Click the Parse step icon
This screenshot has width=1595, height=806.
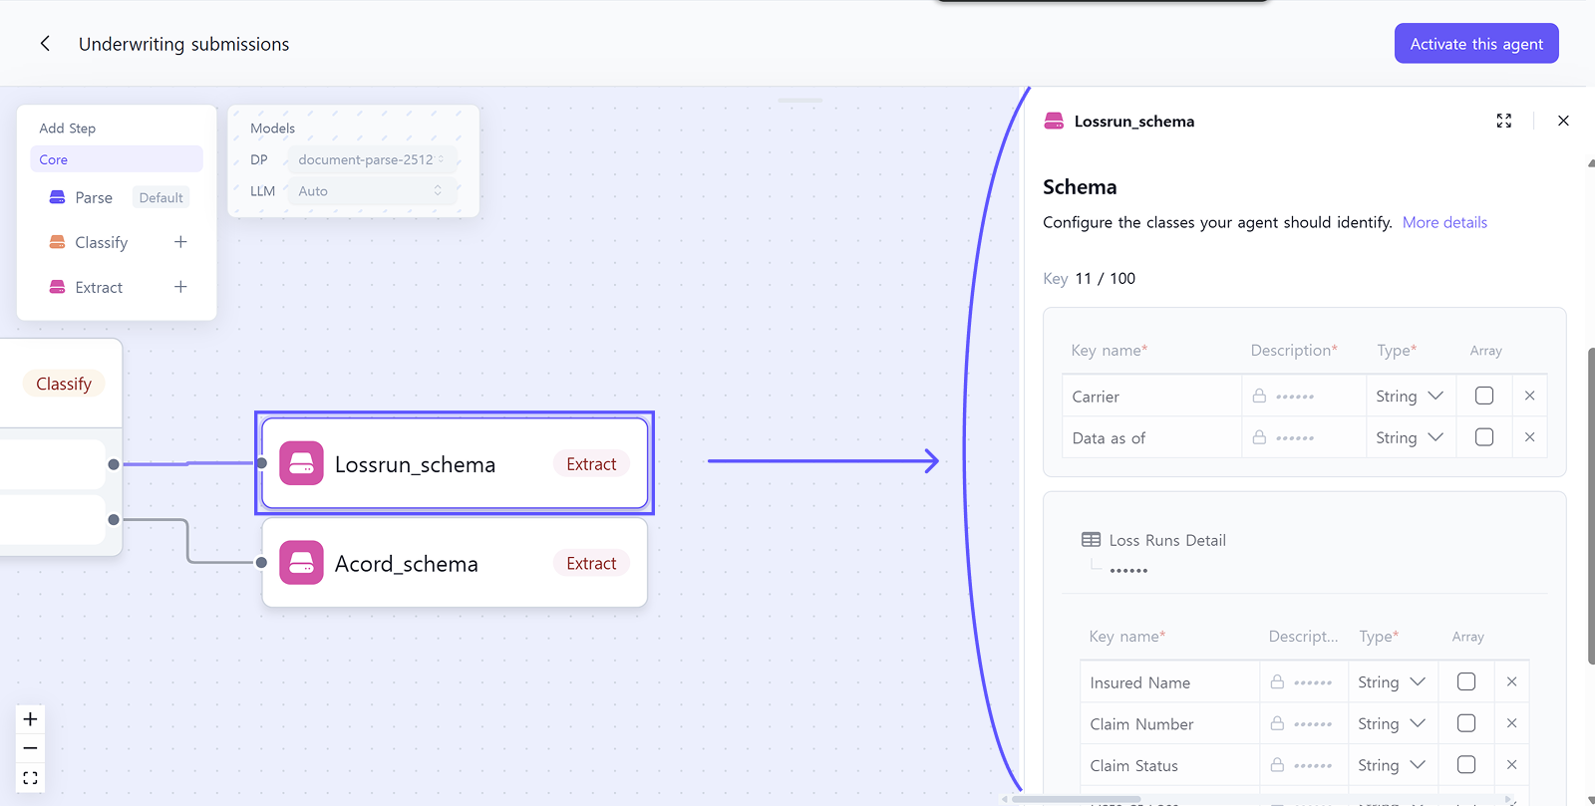point(58,197)
